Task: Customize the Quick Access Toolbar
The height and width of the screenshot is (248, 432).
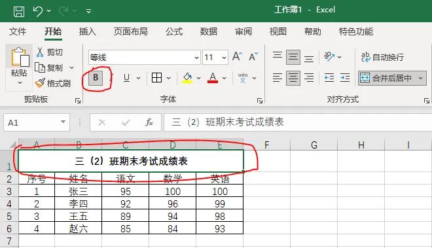Action: [89, 11]
